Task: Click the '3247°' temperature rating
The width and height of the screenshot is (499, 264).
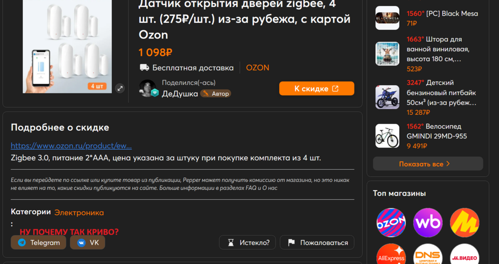Action: point(416,83)
